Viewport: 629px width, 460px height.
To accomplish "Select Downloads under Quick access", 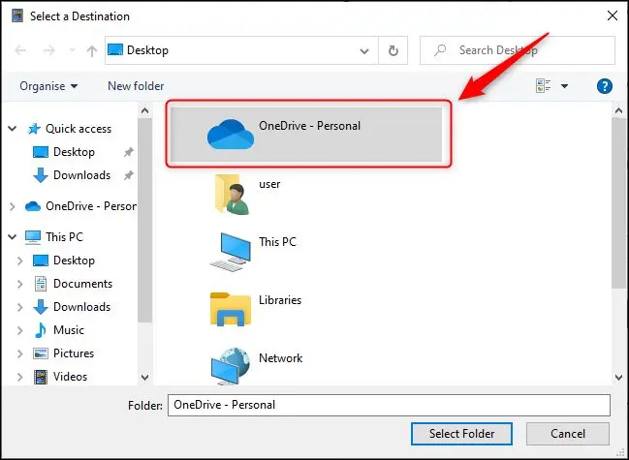I will [81, 175].
